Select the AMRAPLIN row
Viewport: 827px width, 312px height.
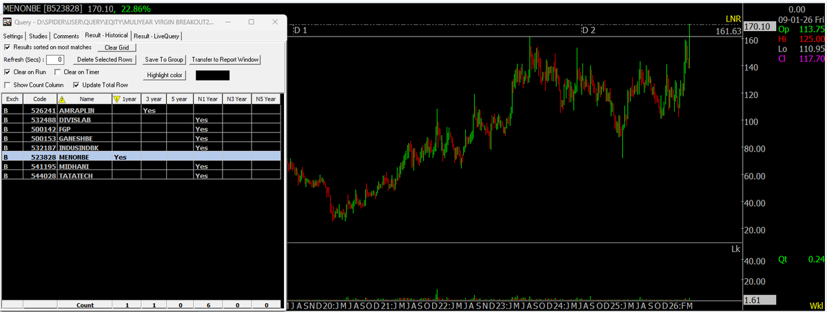141,110
